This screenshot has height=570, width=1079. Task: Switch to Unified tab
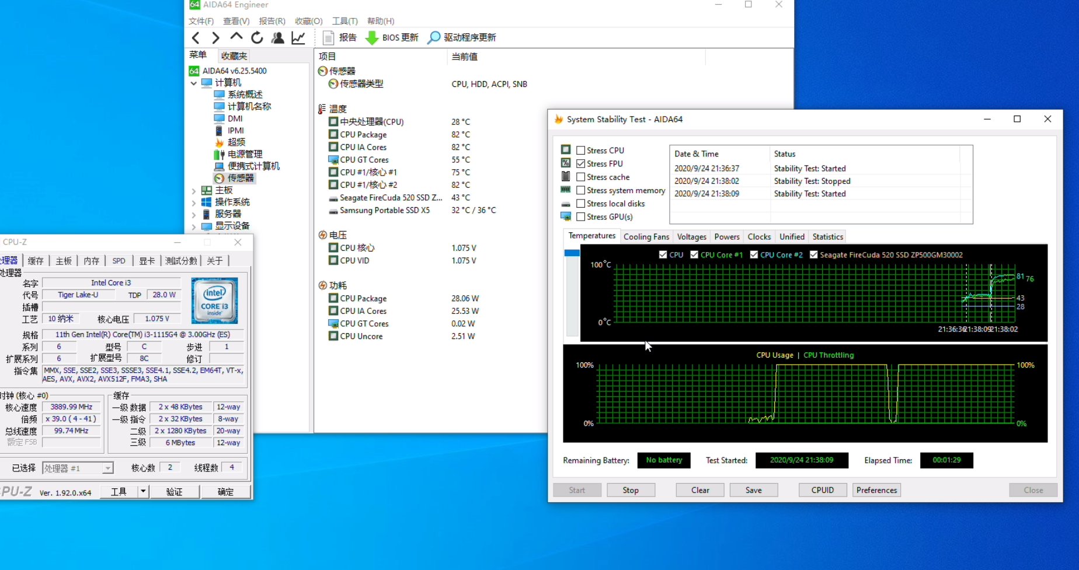[792, 237]
